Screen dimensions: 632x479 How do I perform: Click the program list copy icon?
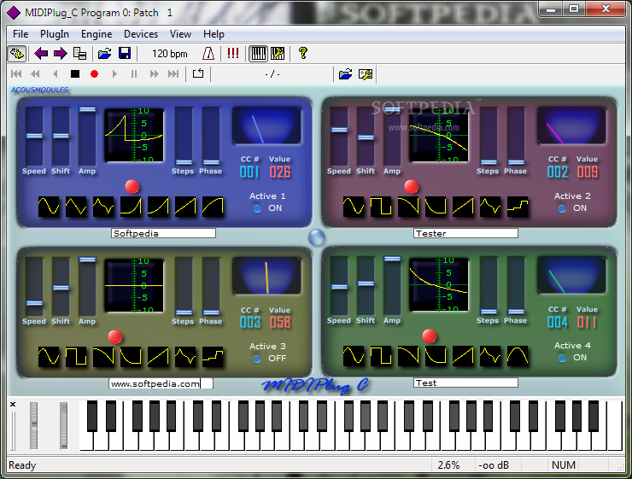coord(79,54)
